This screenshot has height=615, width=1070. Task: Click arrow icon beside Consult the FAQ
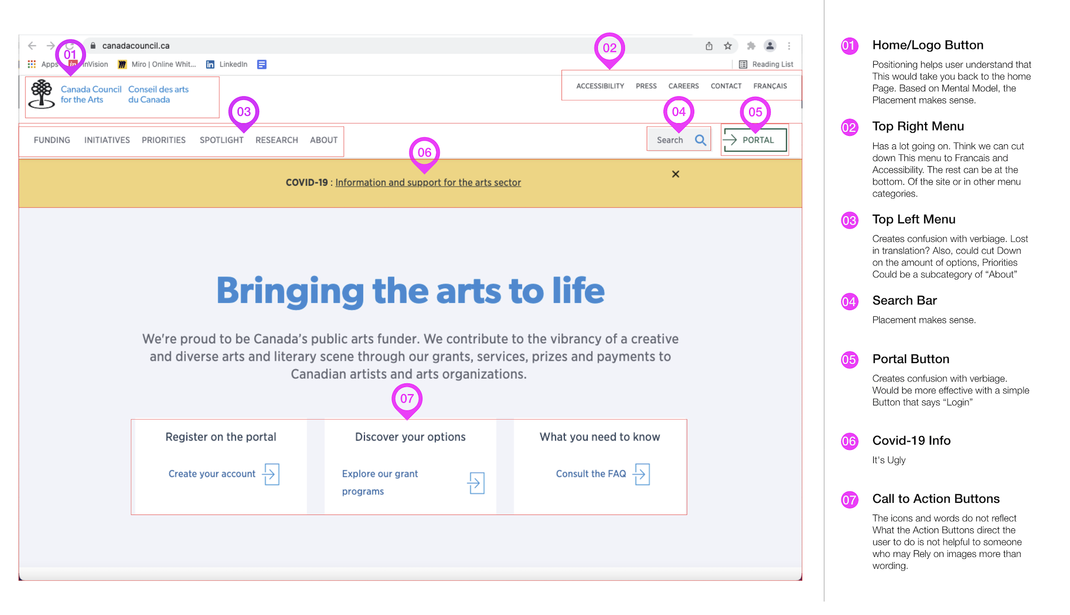pyautogui.click(x=642, y=474)
